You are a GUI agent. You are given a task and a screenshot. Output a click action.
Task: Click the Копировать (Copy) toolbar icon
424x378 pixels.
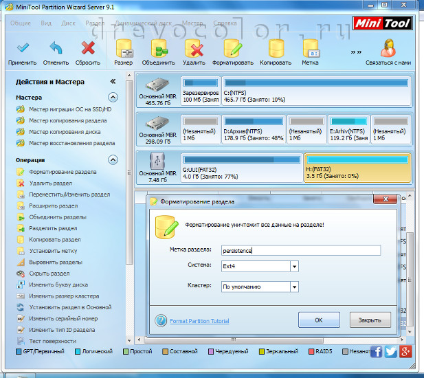276,49
